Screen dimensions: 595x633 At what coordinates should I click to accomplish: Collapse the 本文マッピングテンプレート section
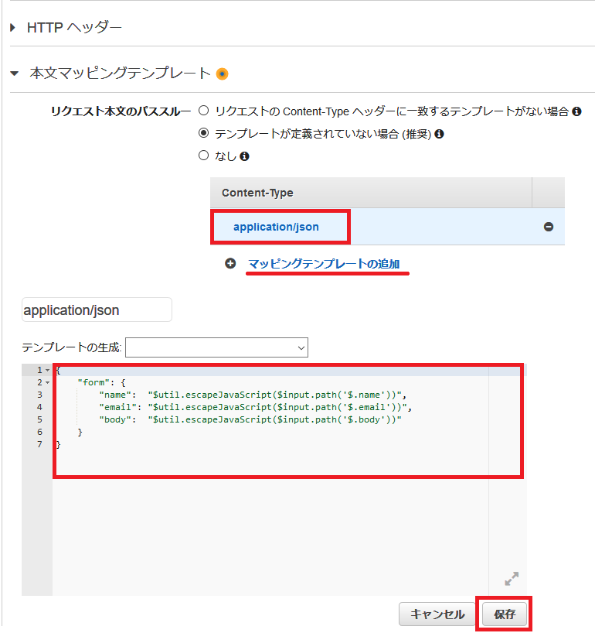click(13, 74)
